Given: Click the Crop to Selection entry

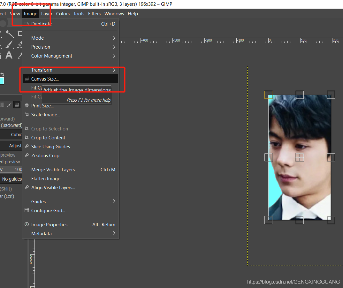Looking at the screenshot, I should point(71,129).
